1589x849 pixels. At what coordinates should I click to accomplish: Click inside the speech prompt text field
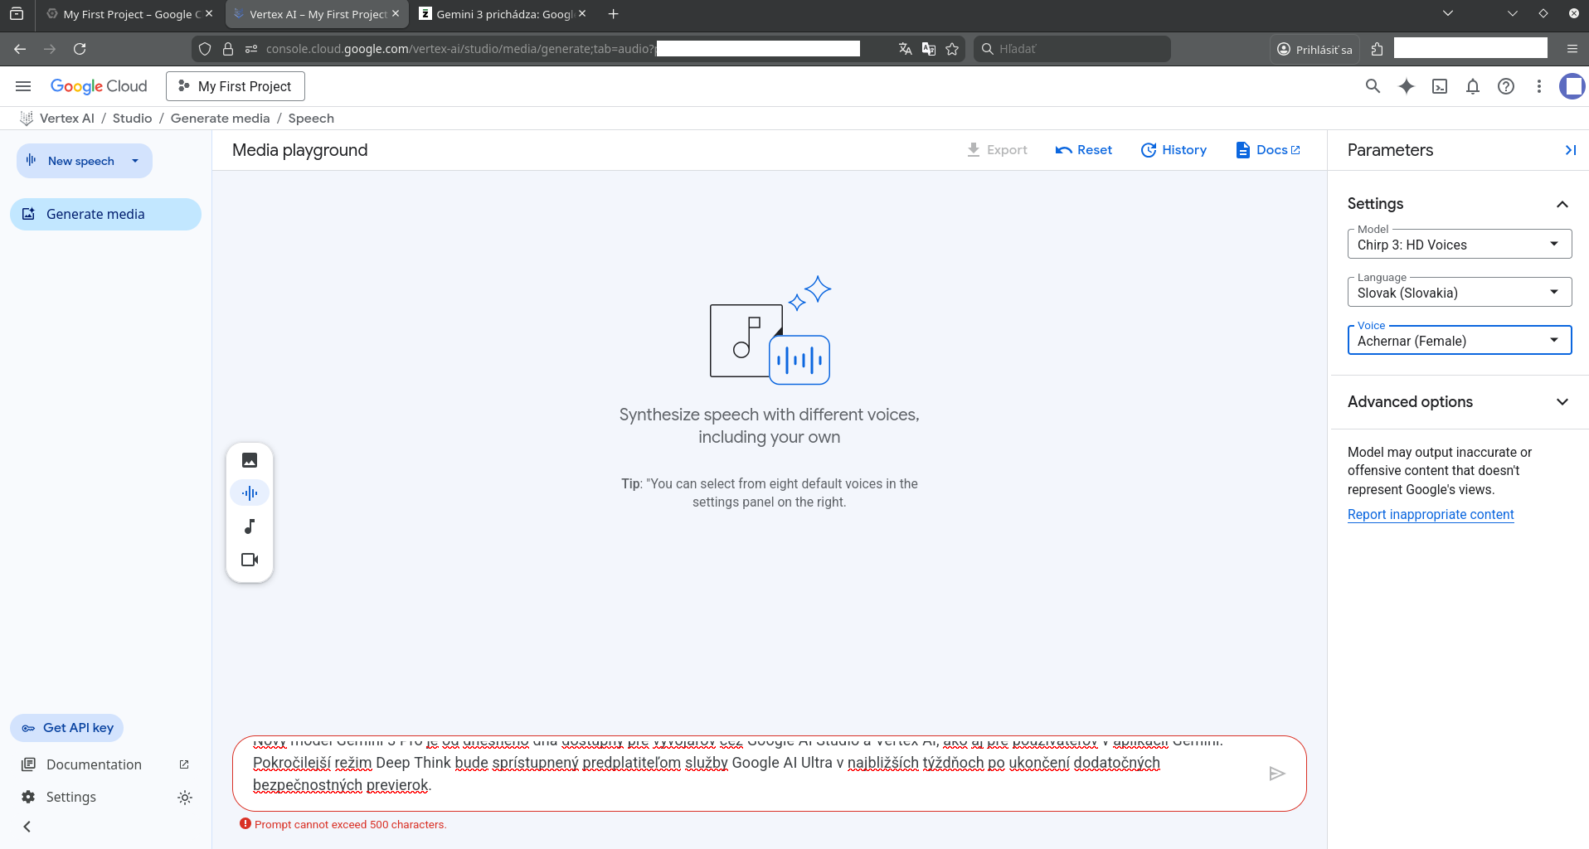(746, 773)
